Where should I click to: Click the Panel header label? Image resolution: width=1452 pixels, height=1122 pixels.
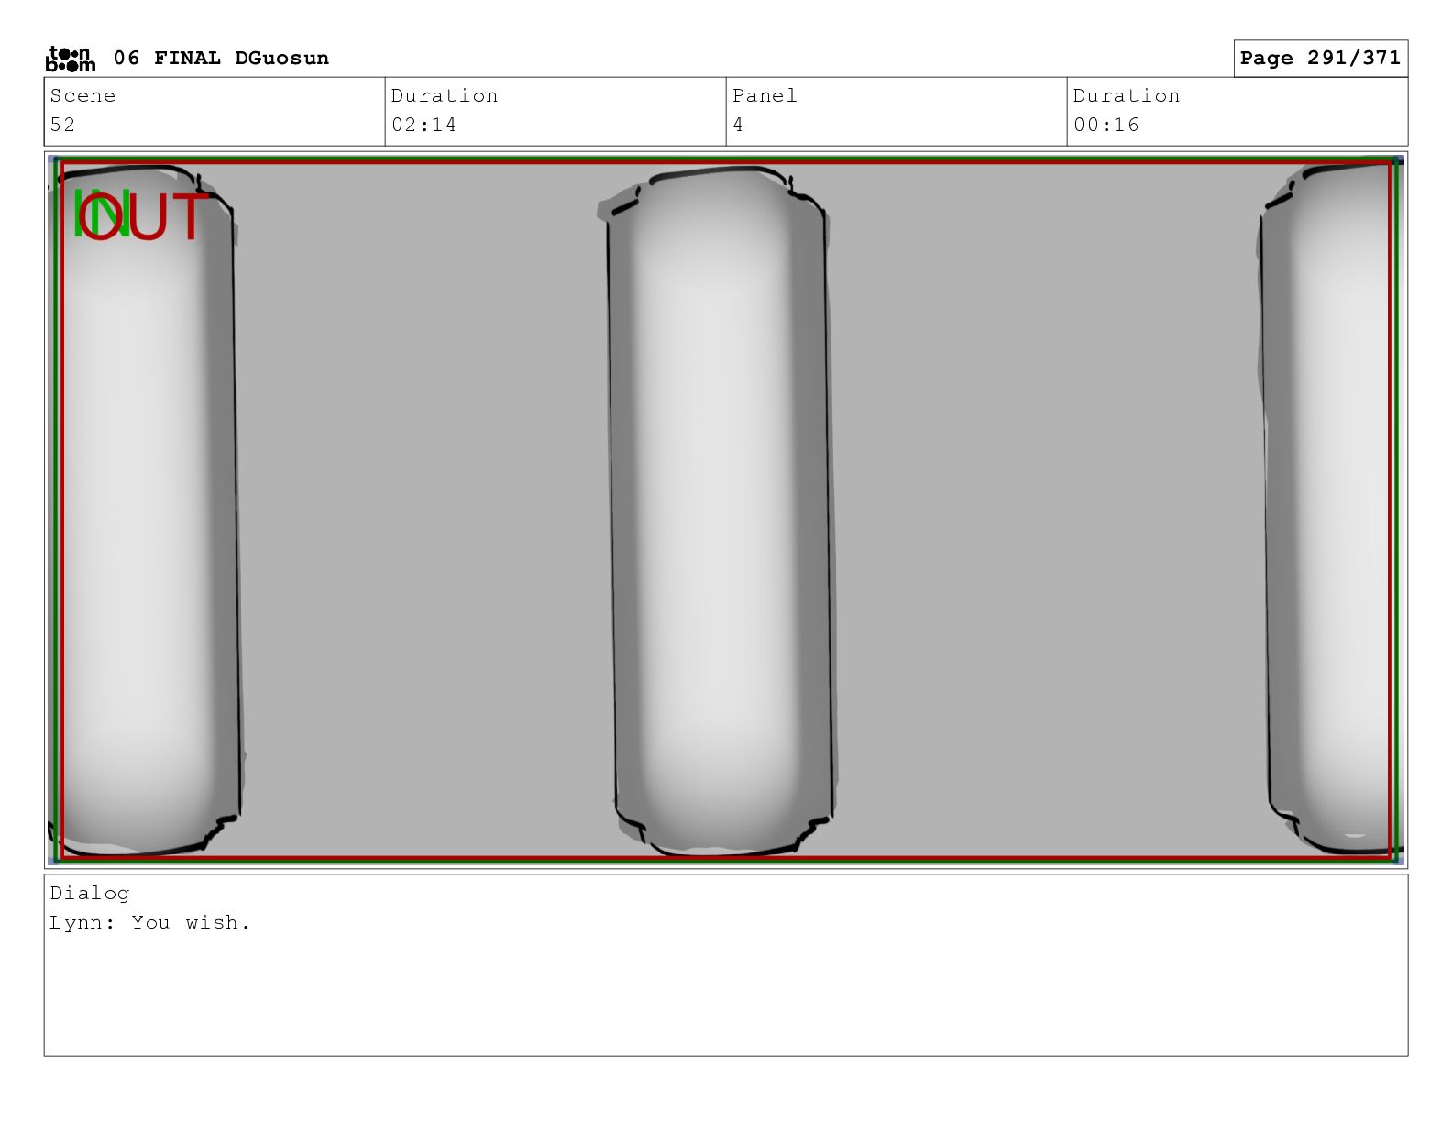click(764, 96)
